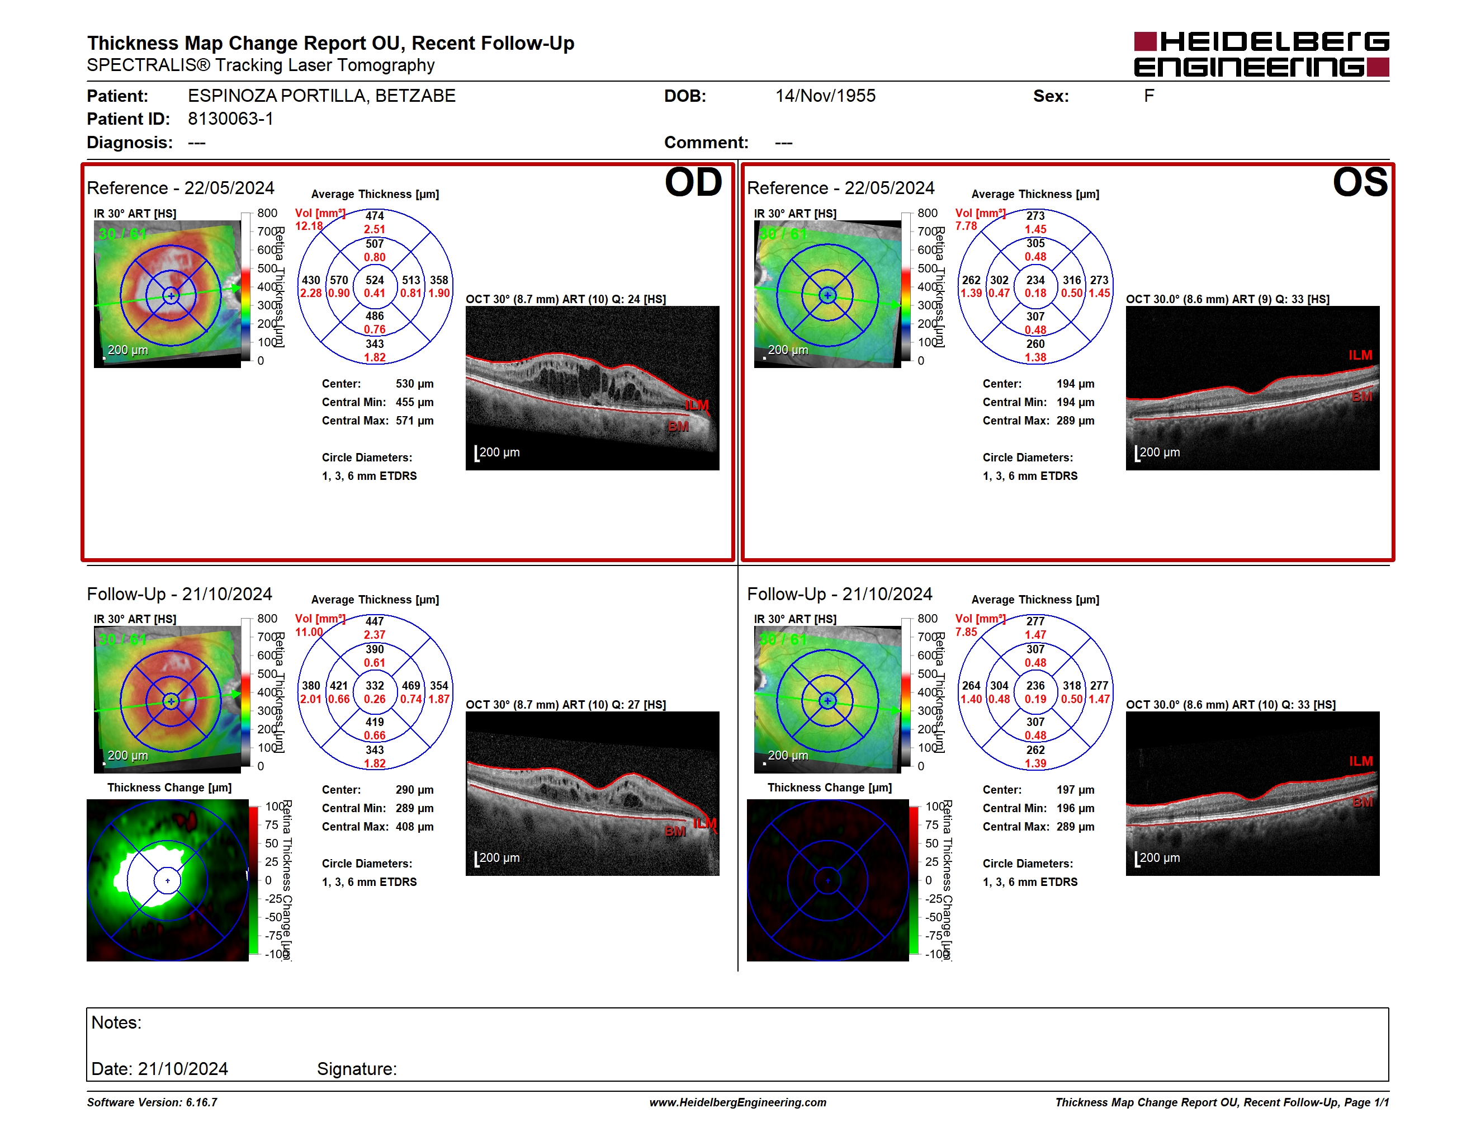Click the OD follow-up OCT B-scan image
The height and width of the screenshot is (1141, 1476).
tap(592, 794)
